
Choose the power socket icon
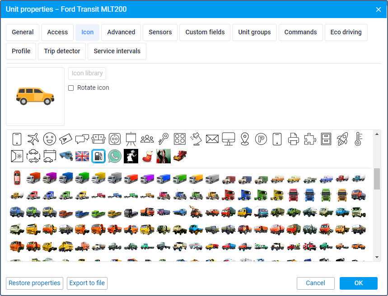(x=115, y=139)
